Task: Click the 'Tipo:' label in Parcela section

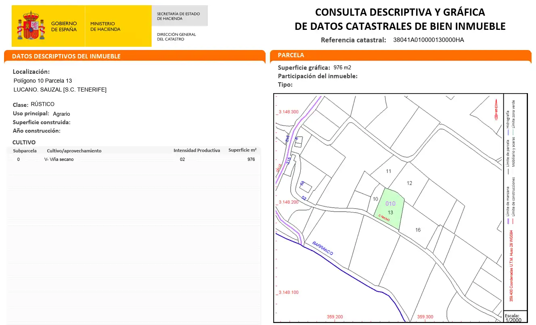Action: pos(285,84)
